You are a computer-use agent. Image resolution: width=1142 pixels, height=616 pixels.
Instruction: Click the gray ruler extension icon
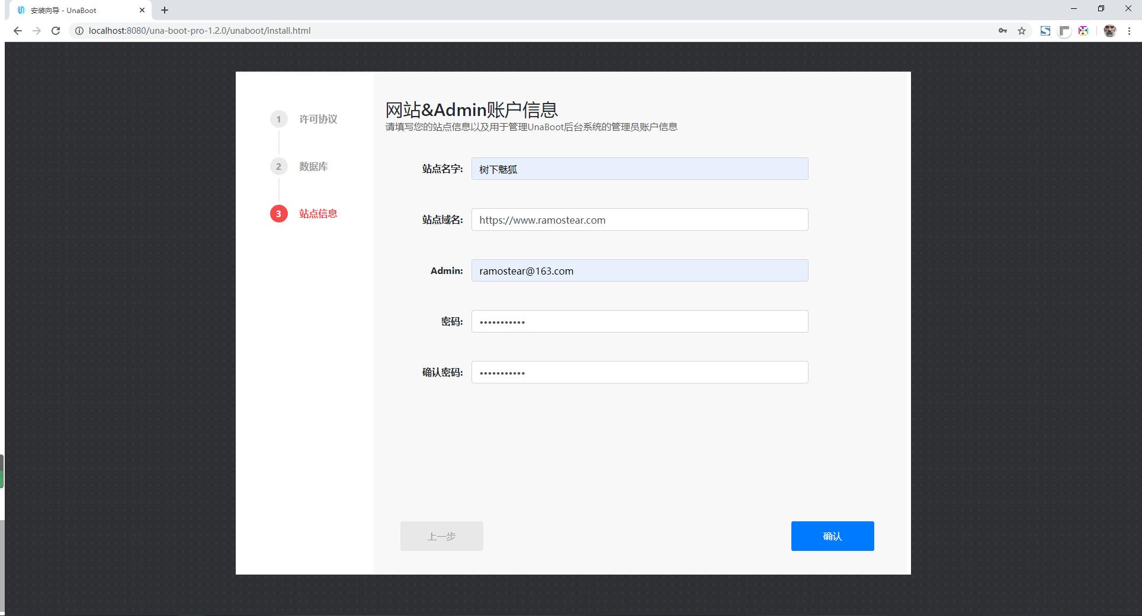(1064, 31)
